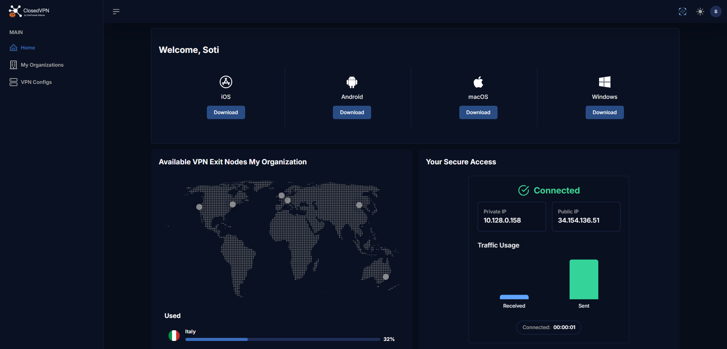Click the Italy flag icon
The image size is (727, 349).
174,335
